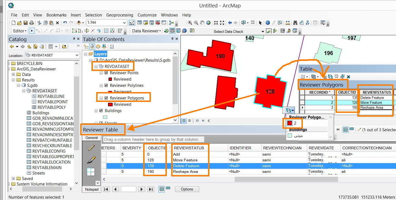
Task: Click the Options button
Action: pos(187,189)
